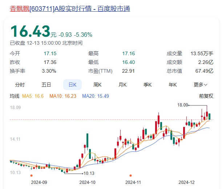The height and width of the screenshot is (189, 222).
Task: Click the MA5: 16.6 indicator label
Action: point(33,96)
